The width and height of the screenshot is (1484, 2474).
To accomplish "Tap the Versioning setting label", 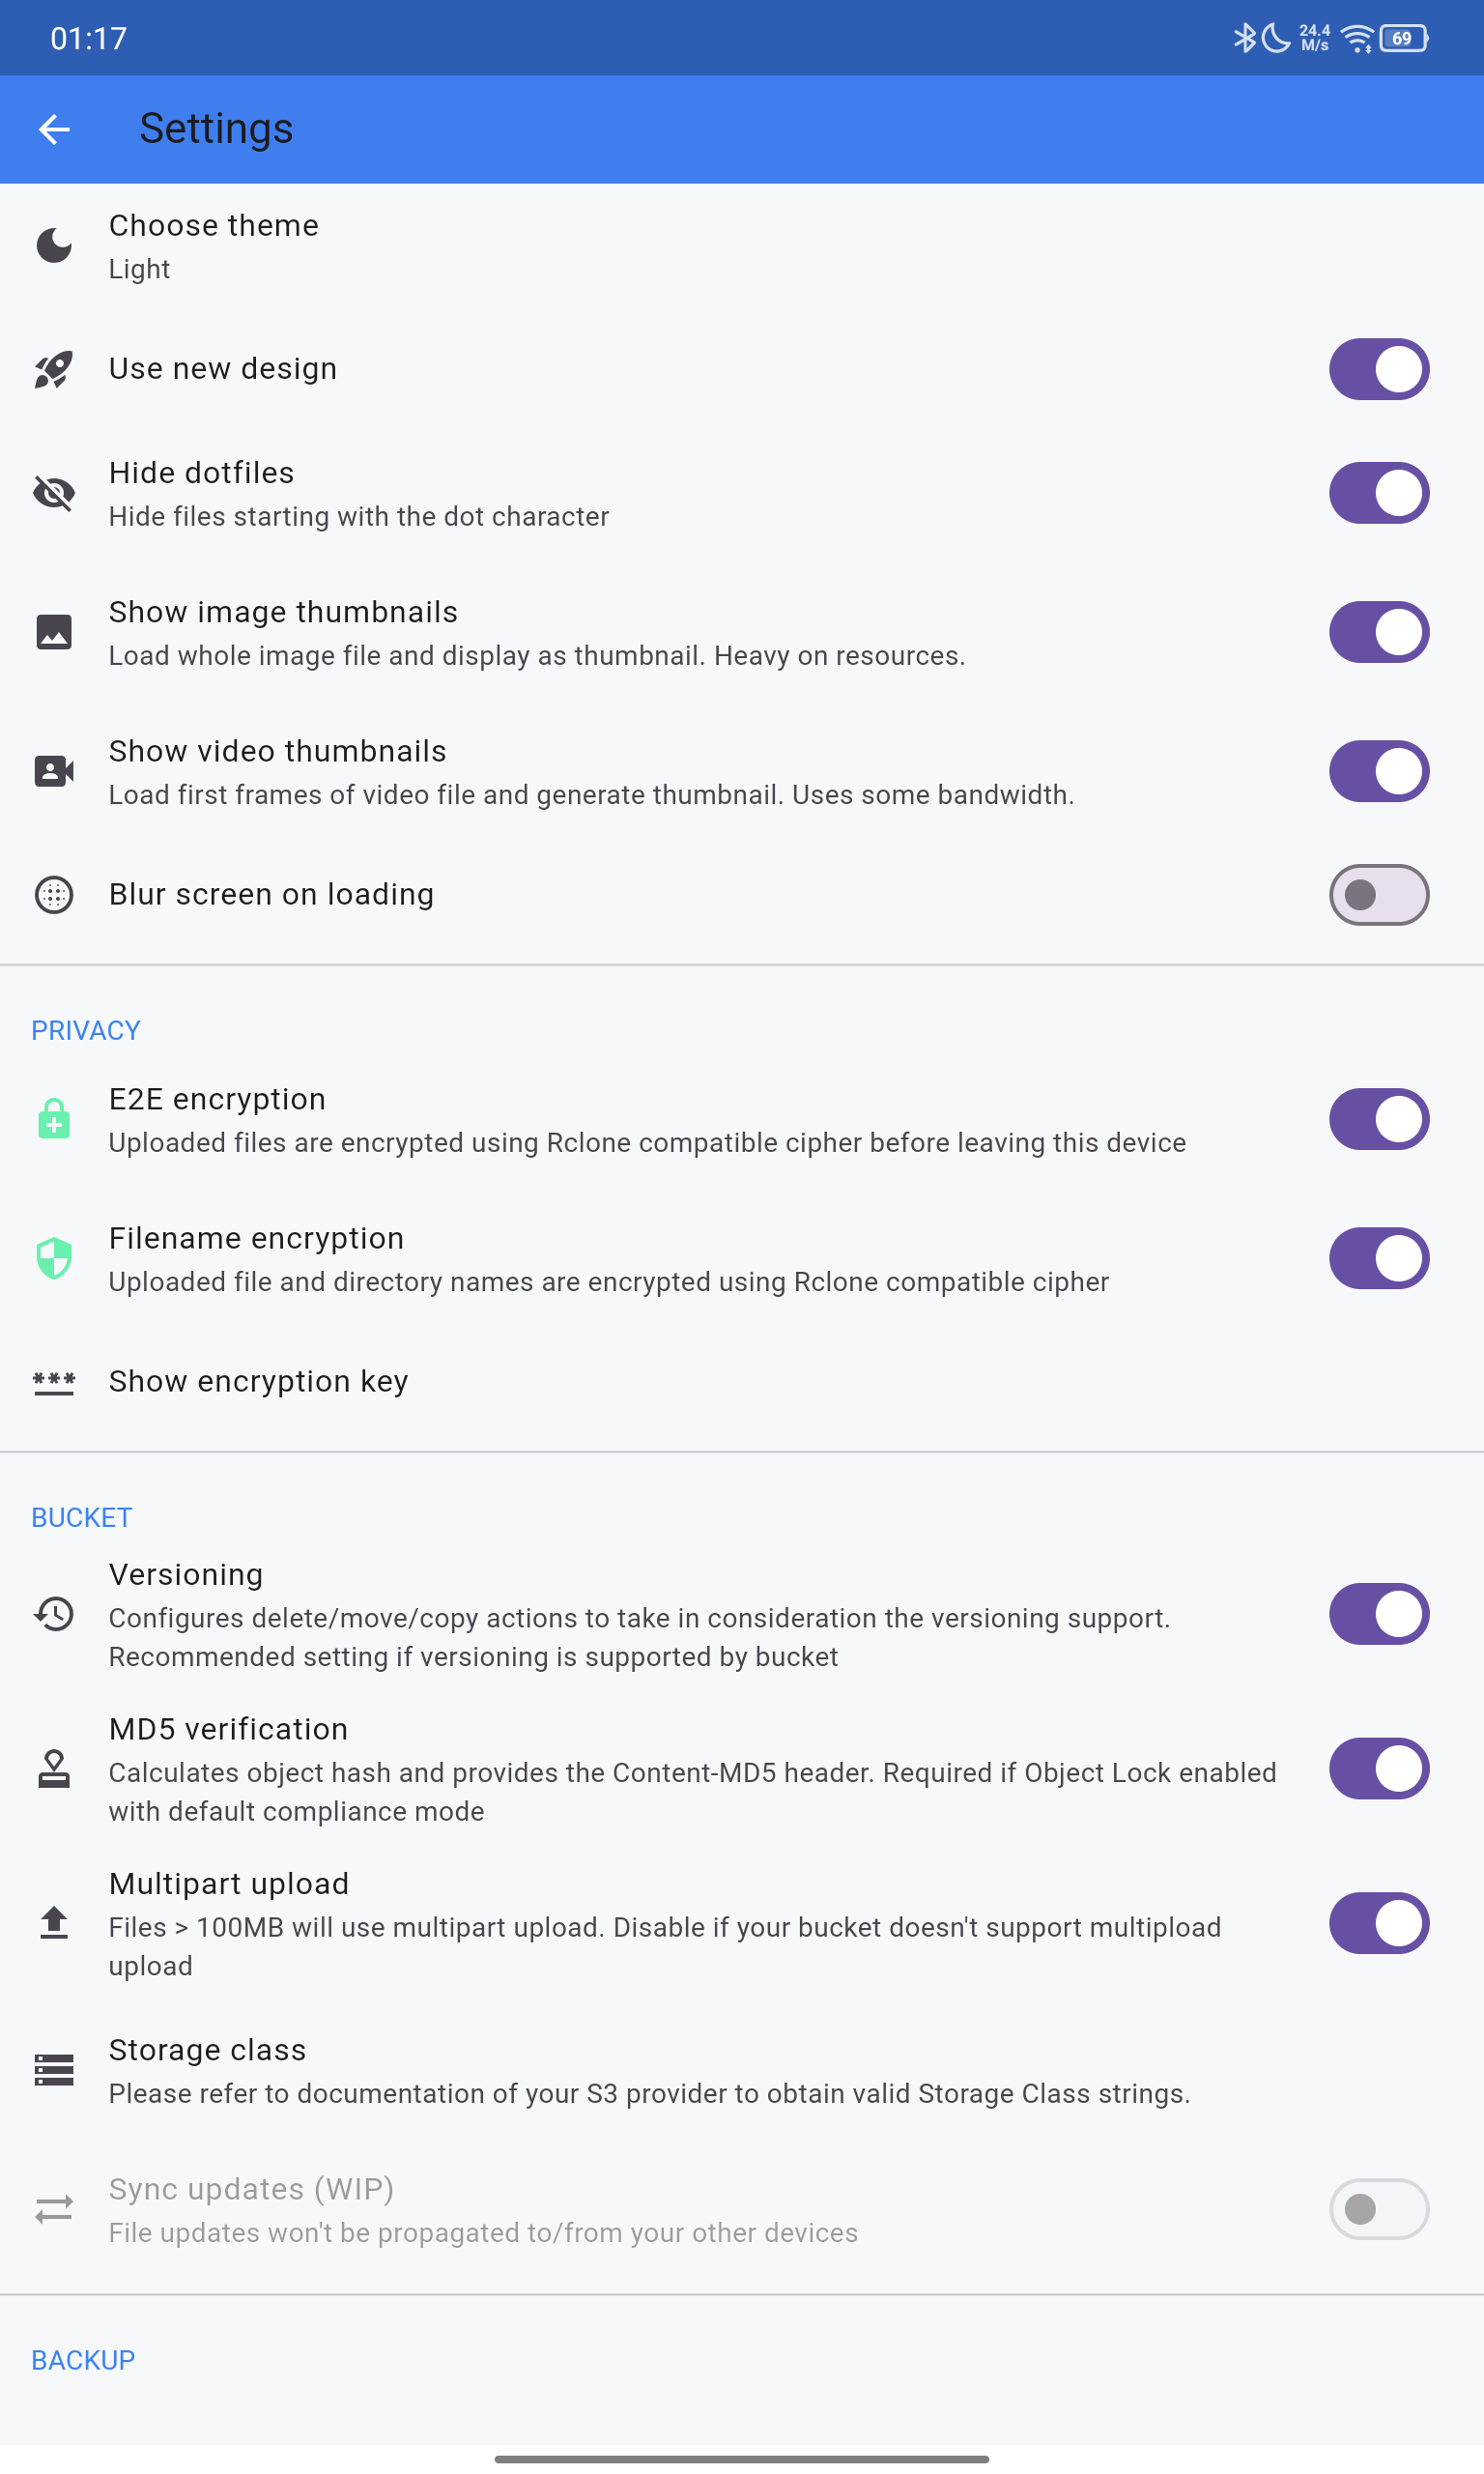I will click(x=186, y=1575).
